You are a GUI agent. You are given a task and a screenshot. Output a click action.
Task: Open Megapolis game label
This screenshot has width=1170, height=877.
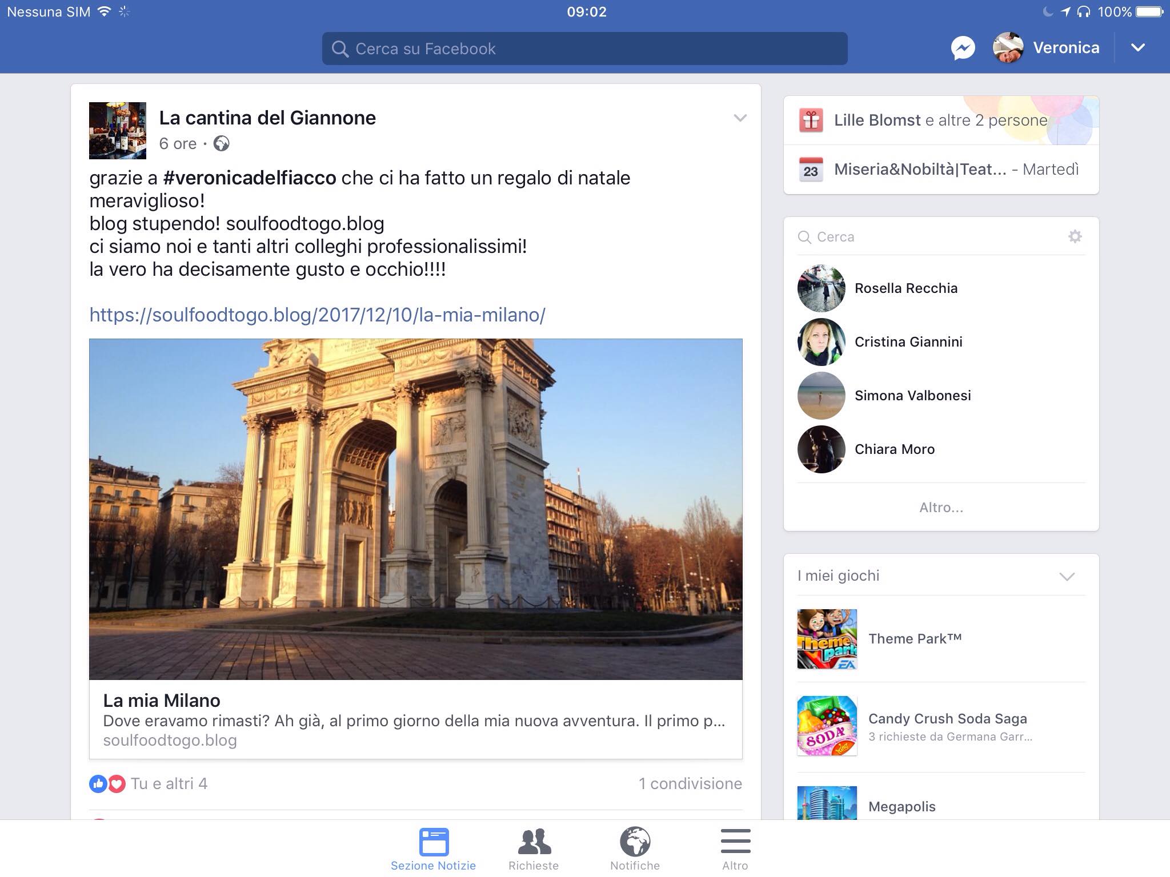[902, 807]
